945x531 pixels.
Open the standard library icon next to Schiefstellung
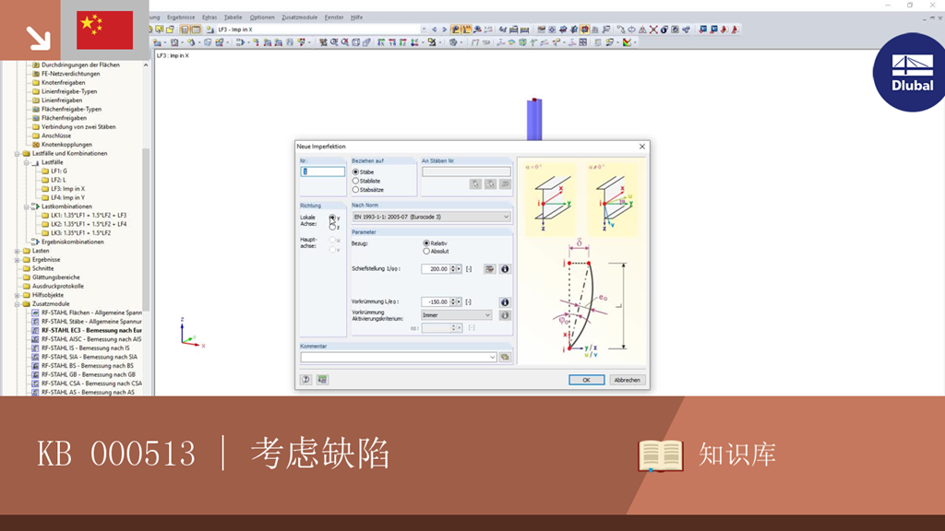tap(489, 269)
